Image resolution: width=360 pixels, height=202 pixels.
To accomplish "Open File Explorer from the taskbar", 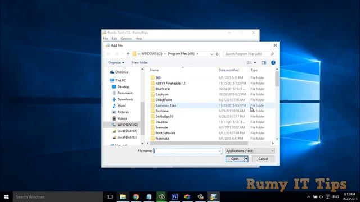I will (x=123, y=197).
